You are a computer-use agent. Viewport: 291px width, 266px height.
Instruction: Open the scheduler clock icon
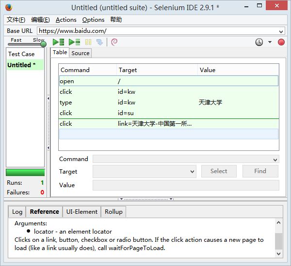[259, 42]
